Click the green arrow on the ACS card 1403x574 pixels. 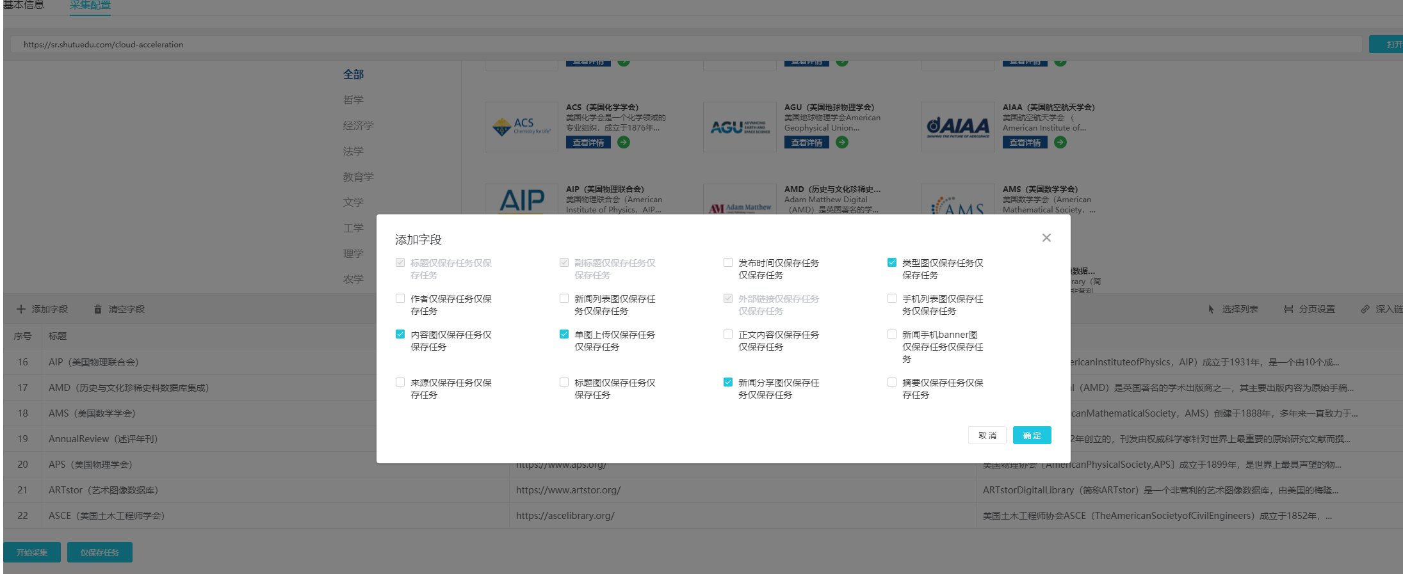pyautogui.click(x=624, y=142)
